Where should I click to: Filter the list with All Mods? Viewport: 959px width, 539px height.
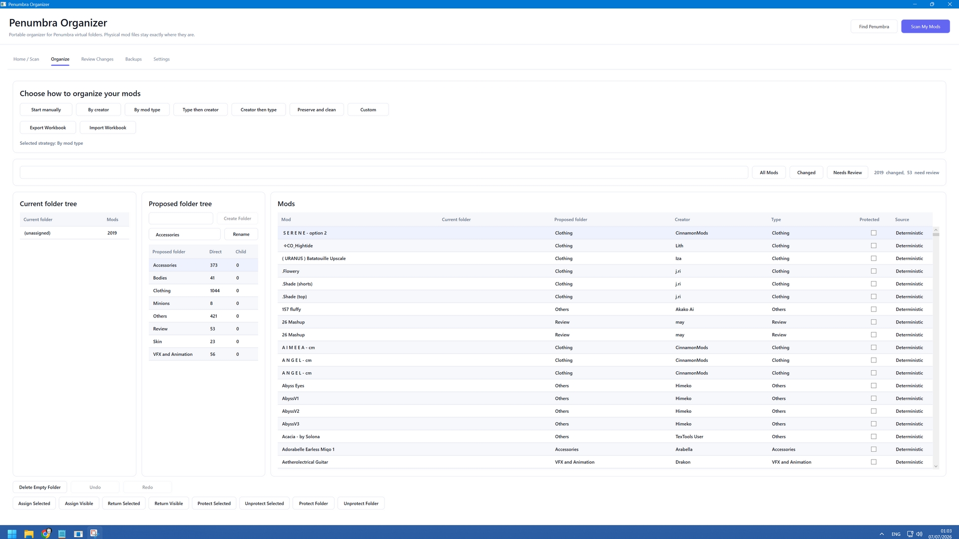tap(769, 173)
